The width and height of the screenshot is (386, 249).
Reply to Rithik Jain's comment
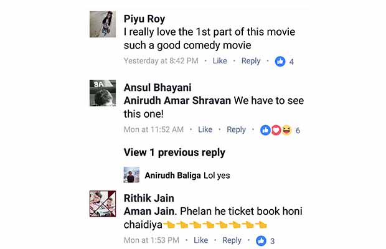coord(232,240)
